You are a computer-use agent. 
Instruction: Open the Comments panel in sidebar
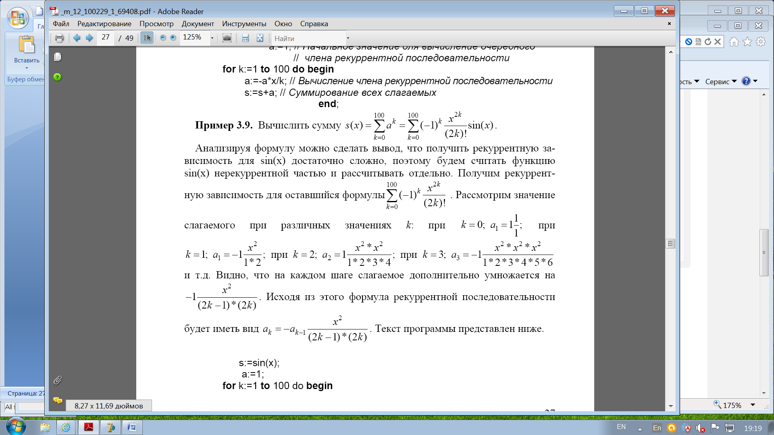(x=58, y=400)
